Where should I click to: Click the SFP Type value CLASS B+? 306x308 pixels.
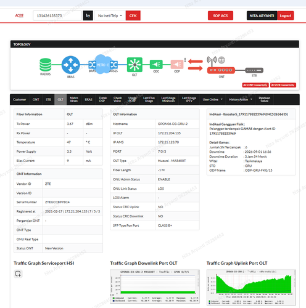click(x=165, y=225)
